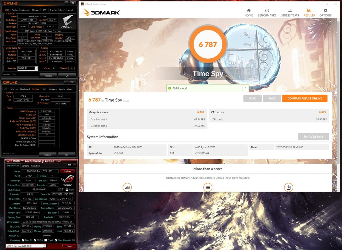Screen dimensions: 342x250
Task: Click Core Speed value 3692.5 MHz
Action: coord(26,52)
